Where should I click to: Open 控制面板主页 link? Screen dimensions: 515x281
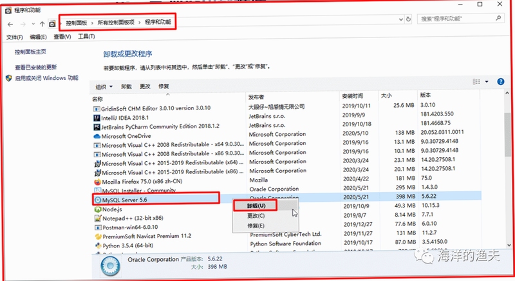[30, 52]
